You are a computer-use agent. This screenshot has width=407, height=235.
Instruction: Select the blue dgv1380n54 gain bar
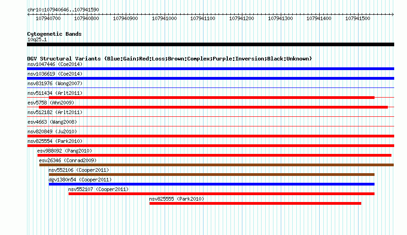tap(212, 184)
